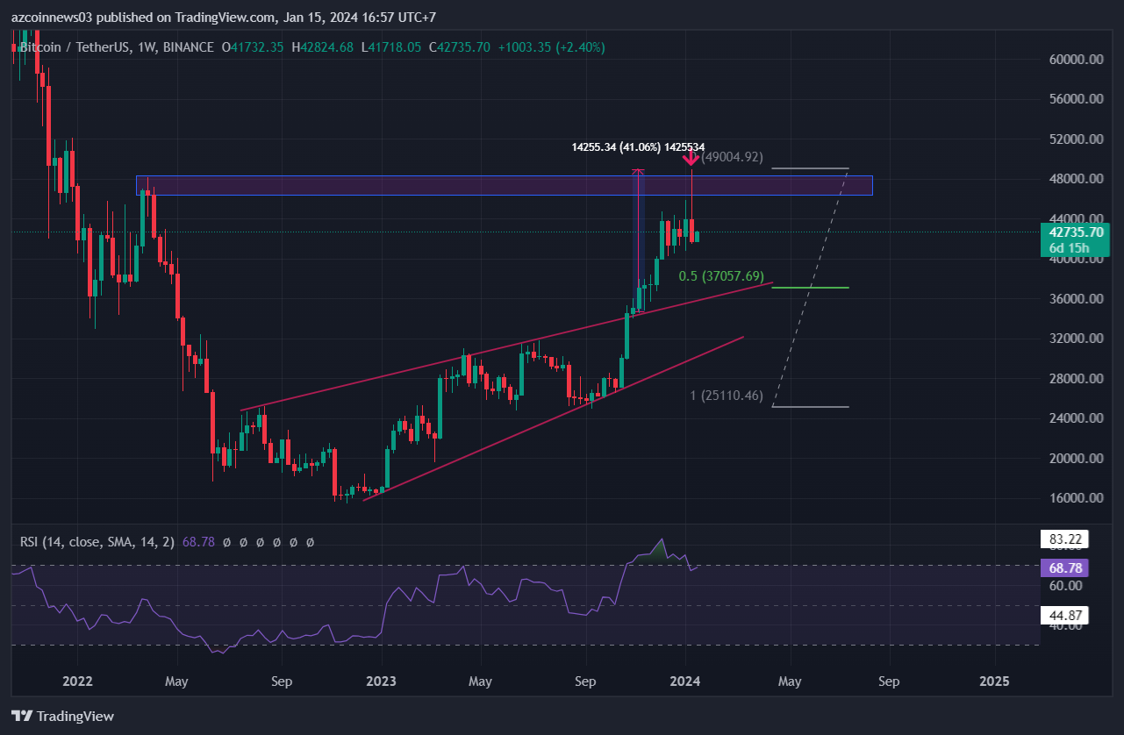The height and width of the screenshot is (735, 1124).
Task: Click the 2024 label on time axis
Action: 685,681
